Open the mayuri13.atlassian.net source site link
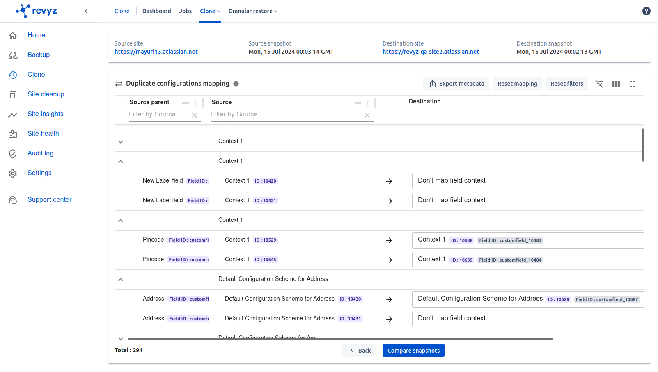Image resolution: width=658 pixels, height=372 pixels. coord(156,52)
